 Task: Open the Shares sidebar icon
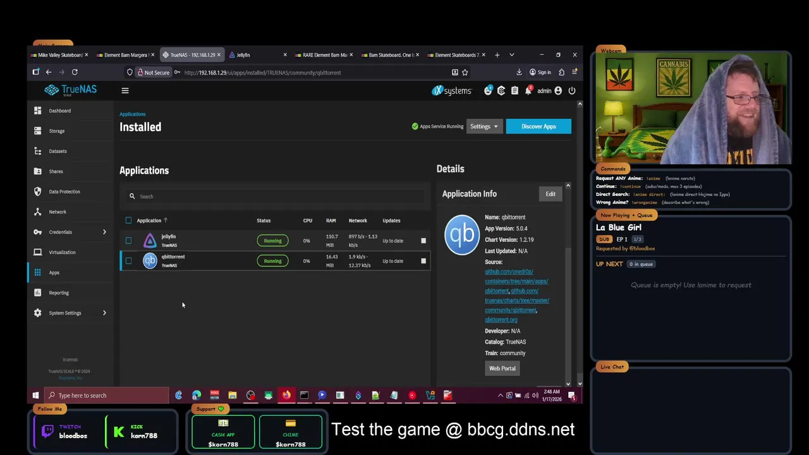[x=37, y=171]
